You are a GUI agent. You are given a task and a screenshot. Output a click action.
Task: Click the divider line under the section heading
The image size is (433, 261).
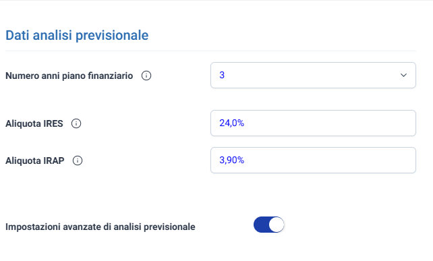pos(210,51)
